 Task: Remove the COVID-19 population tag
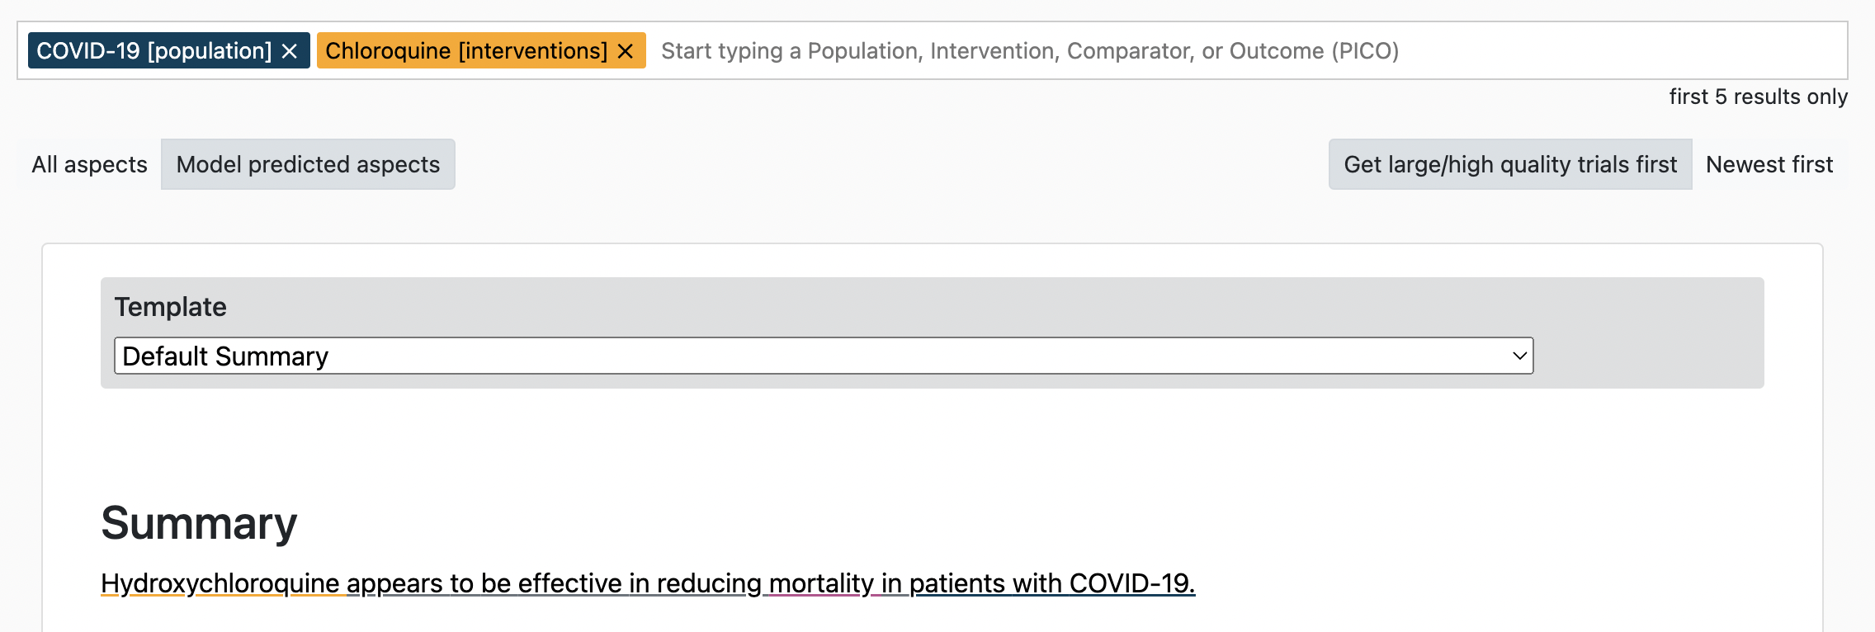(290, 51)
